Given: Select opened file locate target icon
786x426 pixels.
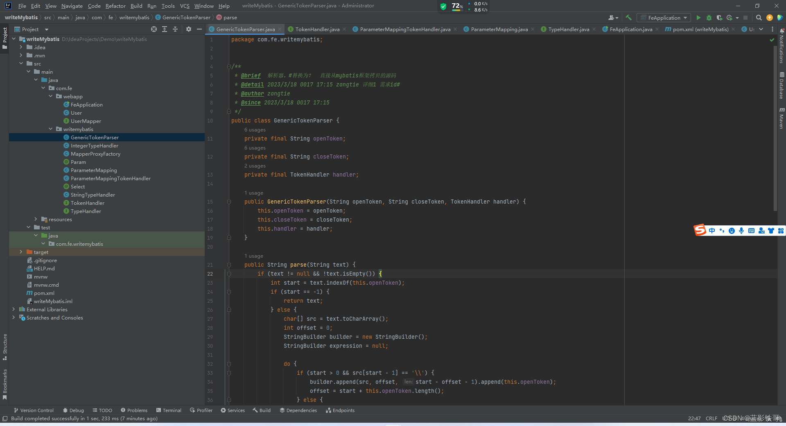Looking at the screenshot, I should 154,29.
